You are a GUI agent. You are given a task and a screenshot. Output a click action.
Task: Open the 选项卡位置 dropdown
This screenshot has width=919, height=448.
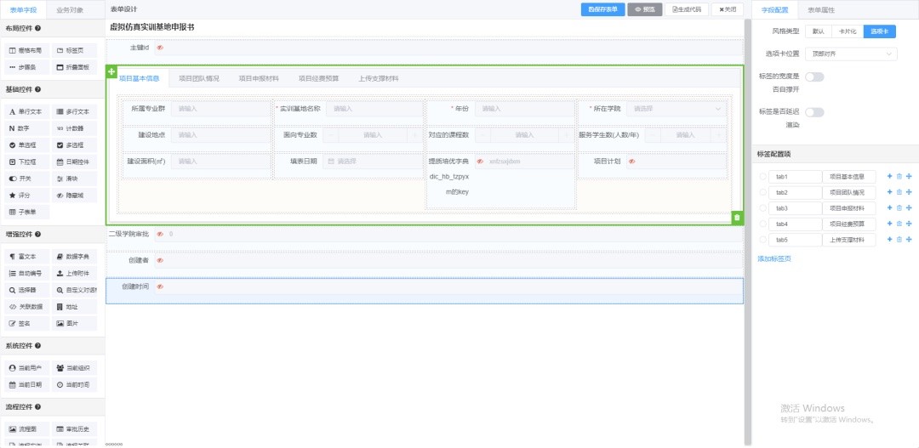pyautogui.click(x=851, y=54)
